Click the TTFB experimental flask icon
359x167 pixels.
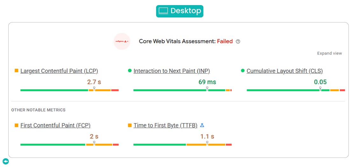point(202,125)
